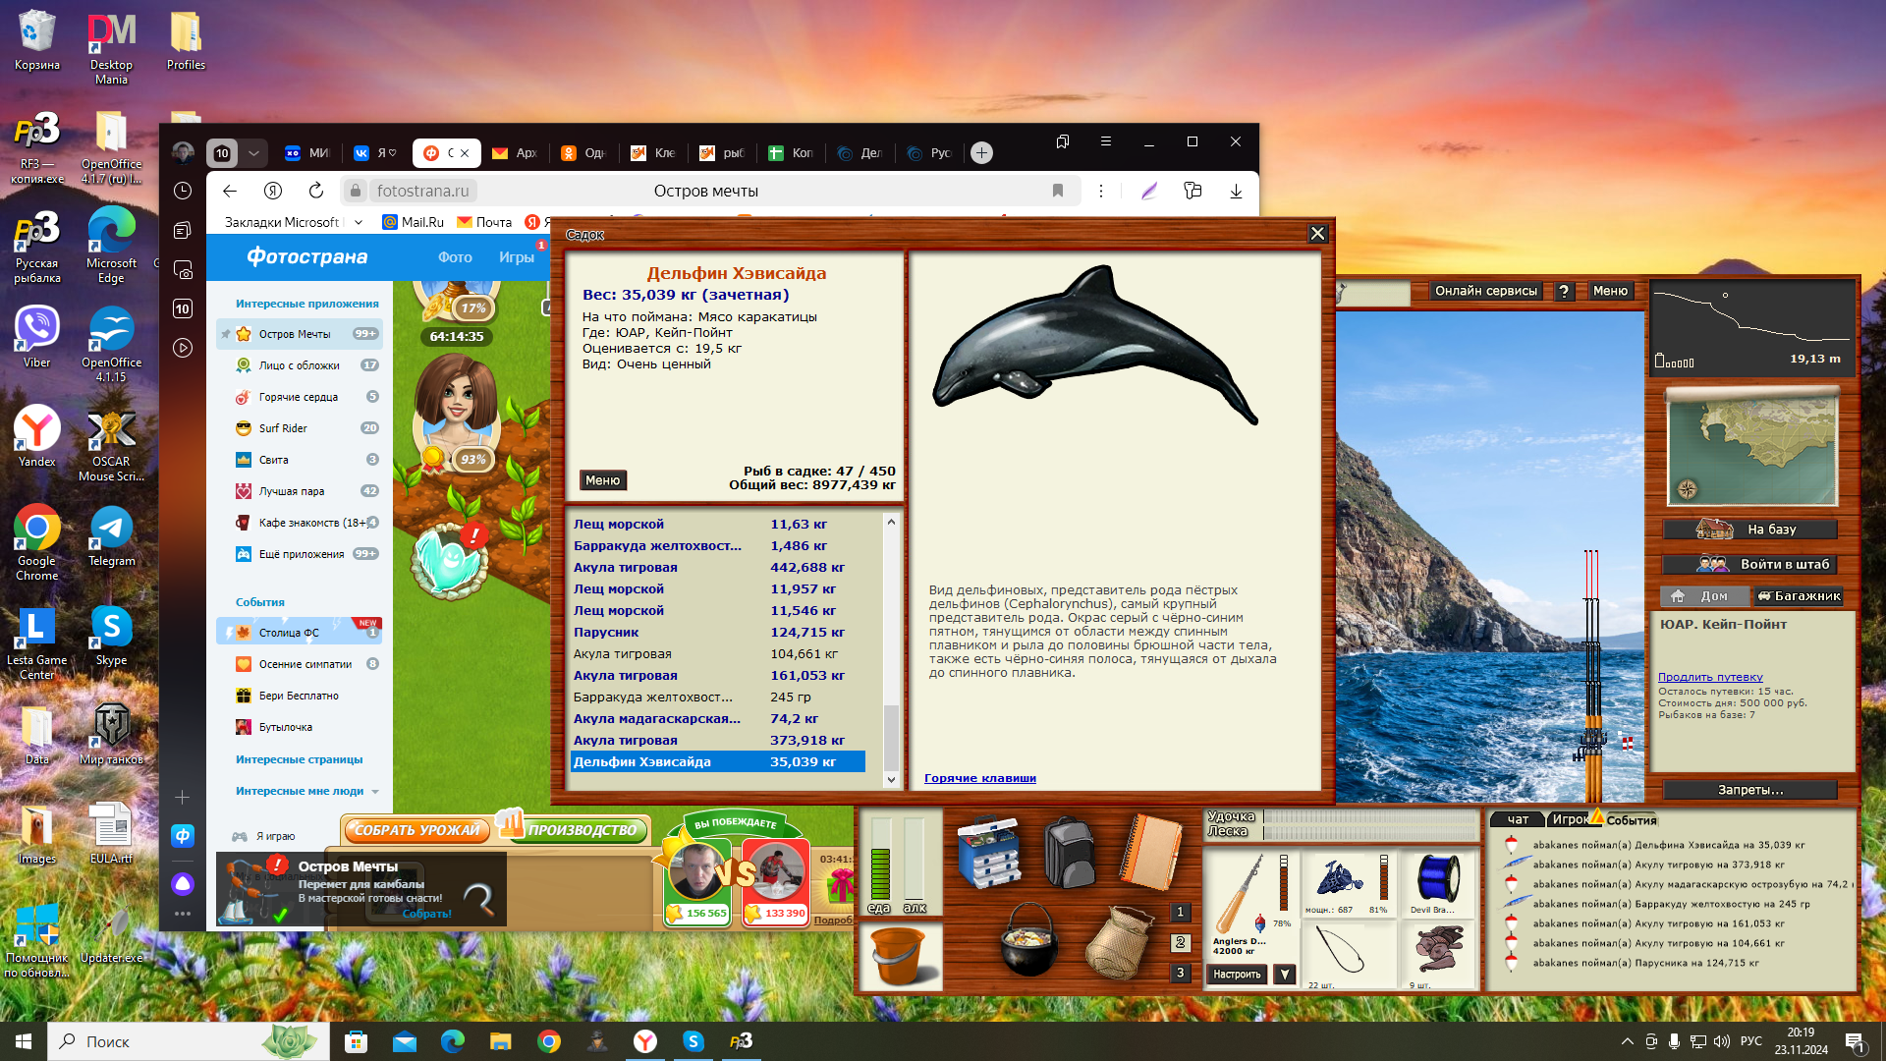Open the fish net bag

click(1118, 943)
